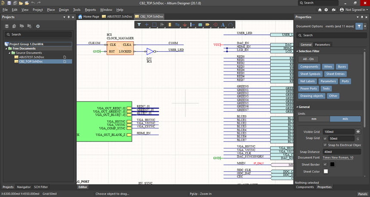The image size is (370, 197).
Task: Toggle the Power Ports selection filter
Action: coord(308,89)
